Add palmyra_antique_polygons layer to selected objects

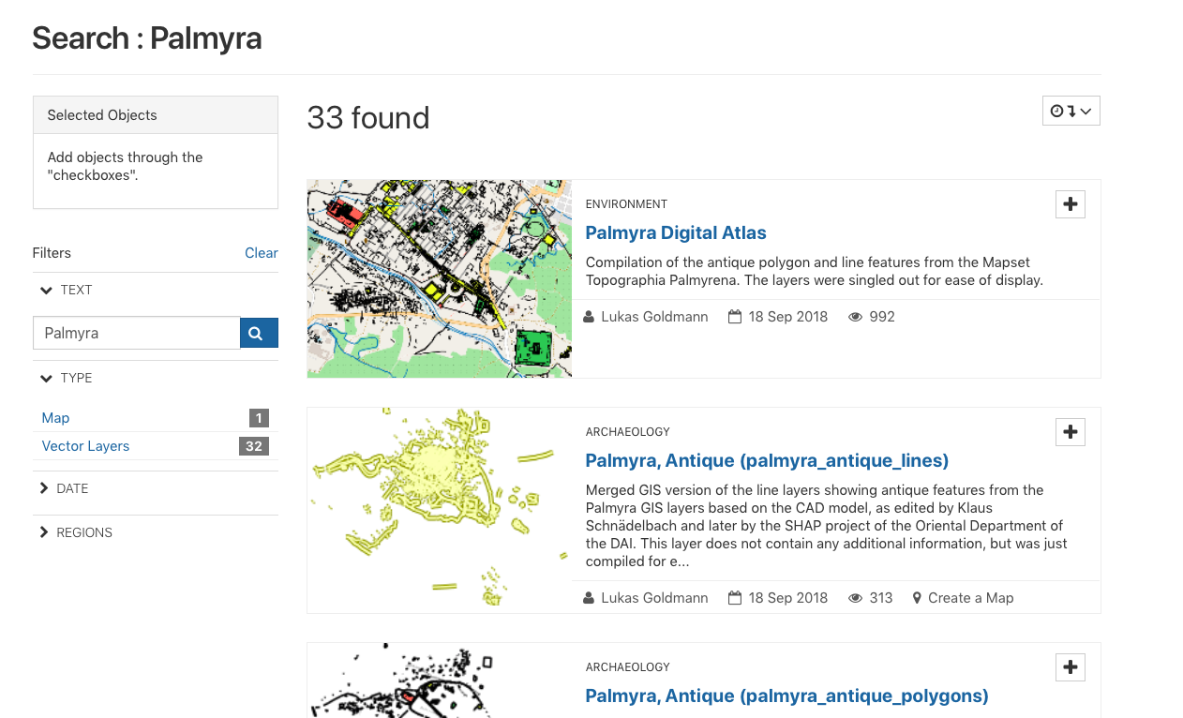pos(1071,667)
